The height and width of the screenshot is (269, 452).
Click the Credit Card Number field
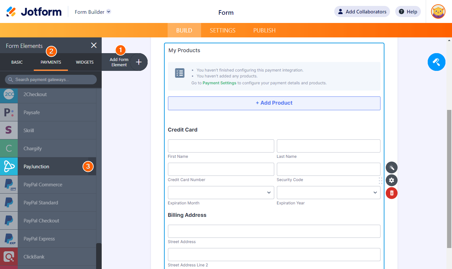(221, 169)
